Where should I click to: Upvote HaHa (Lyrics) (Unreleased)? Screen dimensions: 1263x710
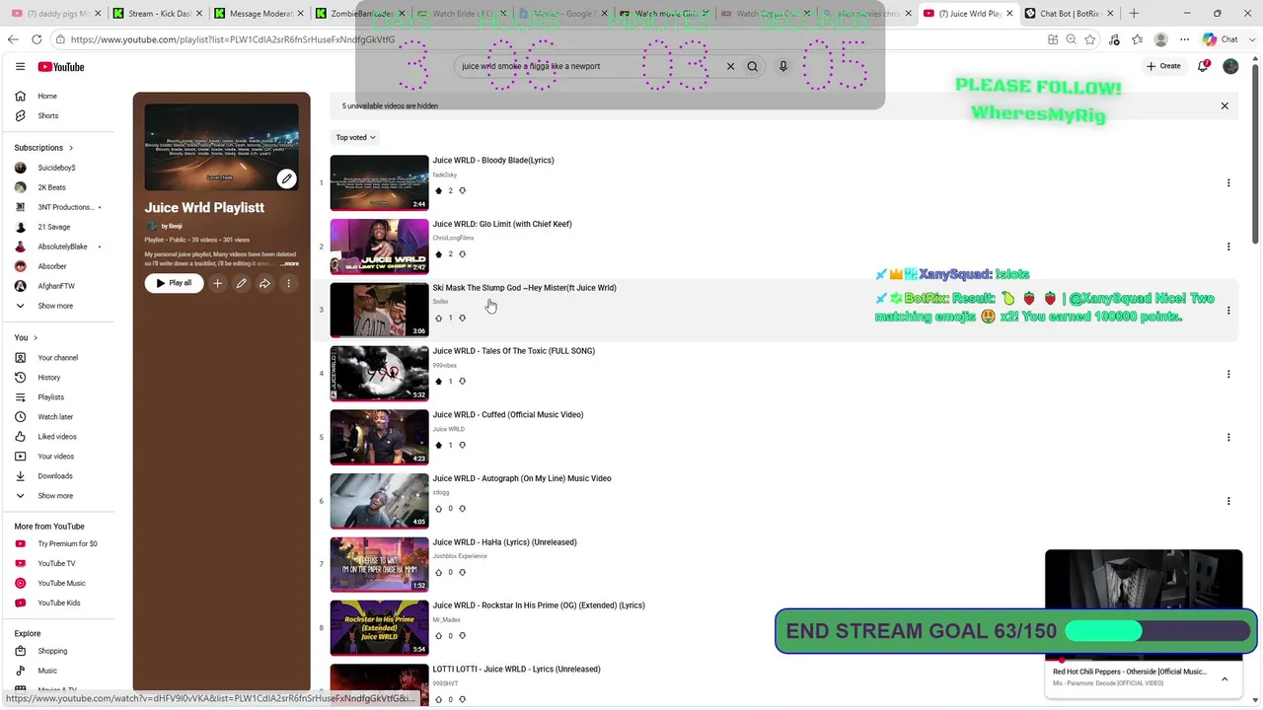tap(439, 573)
